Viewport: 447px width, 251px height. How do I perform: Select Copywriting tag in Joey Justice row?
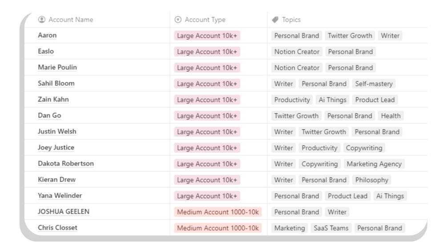364,148
